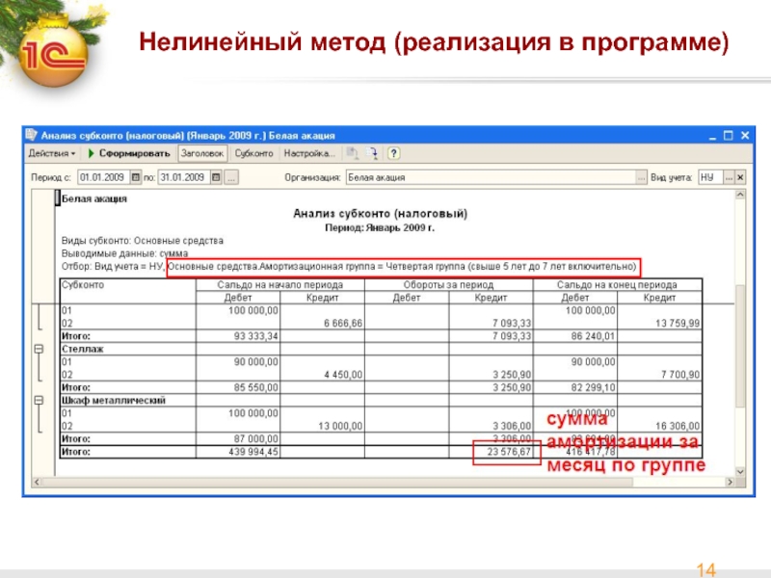Click the Период: Январь 2009 г. line
771x578 pixels.
(x=380, y=228)
